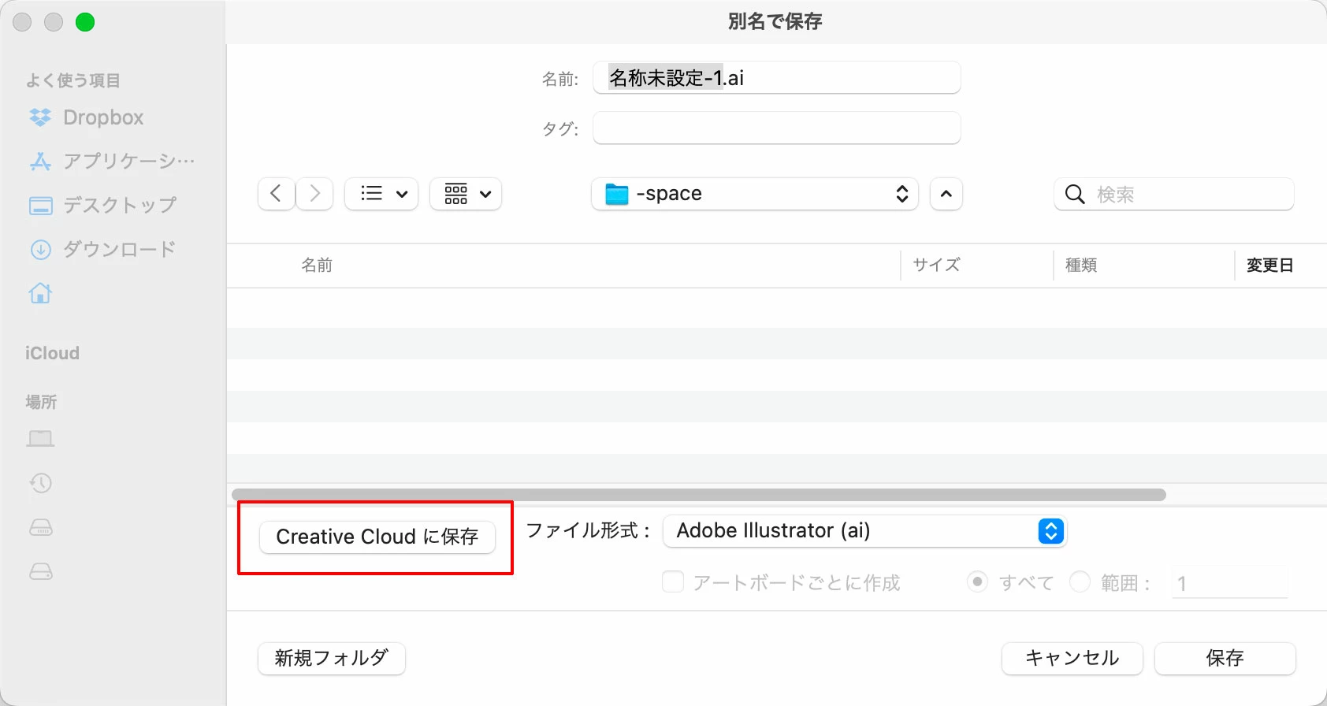Click the 検索 search field

pos(1174,194)
